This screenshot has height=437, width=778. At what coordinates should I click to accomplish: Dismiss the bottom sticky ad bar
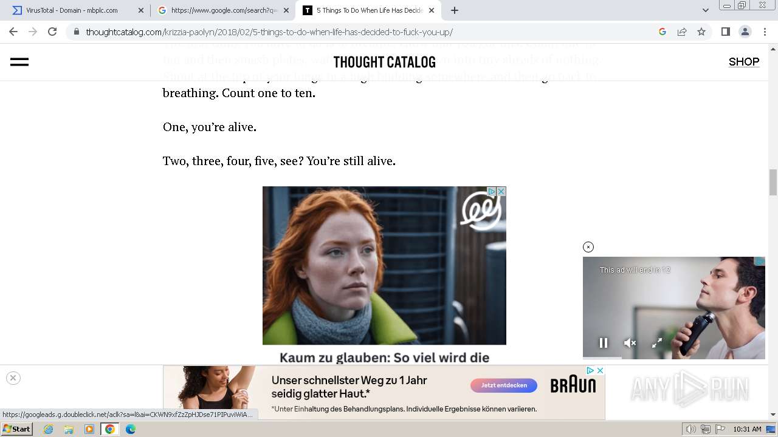click(13, 378)
